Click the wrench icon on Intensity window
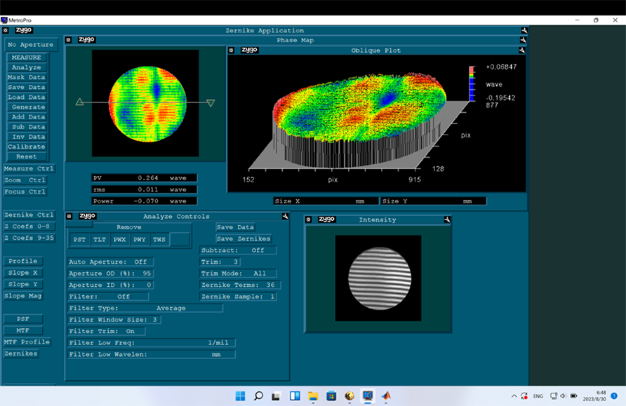626x406 pixels. pyautogui.click(x=447, y=219)
